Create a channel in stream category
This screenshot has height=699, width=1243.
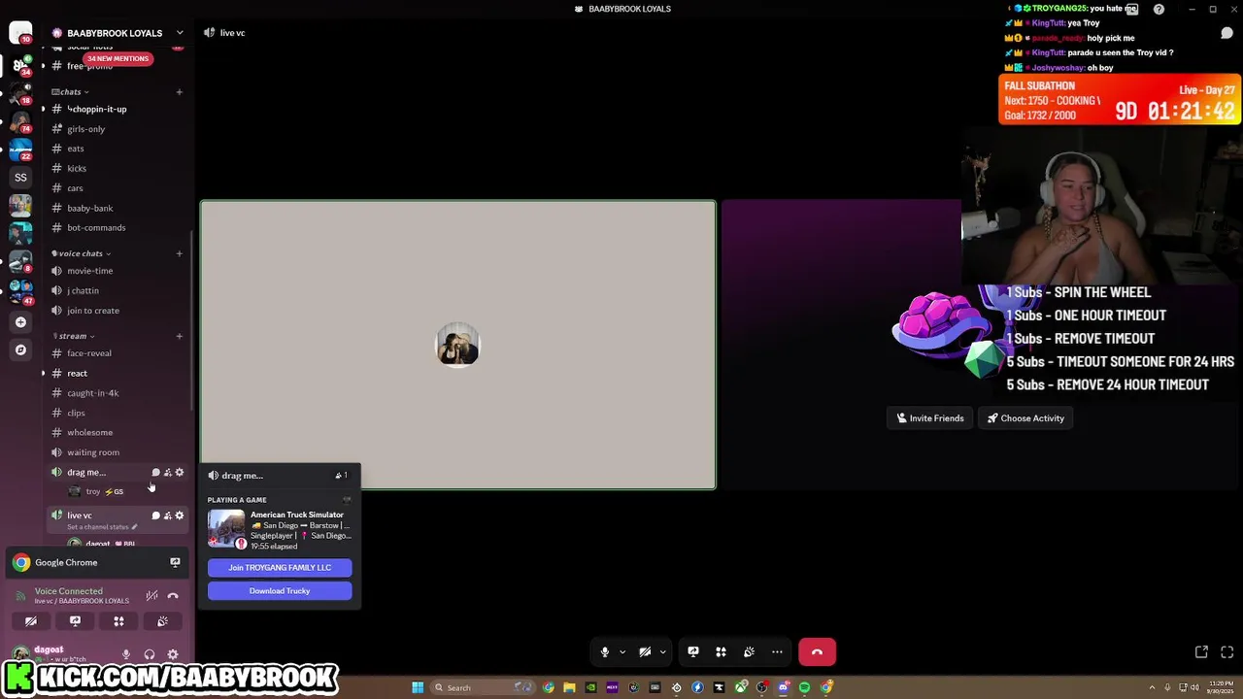click(x=179, y=336)
